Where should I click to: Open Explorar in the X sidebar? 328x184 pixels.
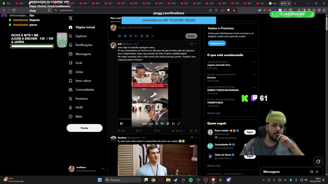coord(78,36)
